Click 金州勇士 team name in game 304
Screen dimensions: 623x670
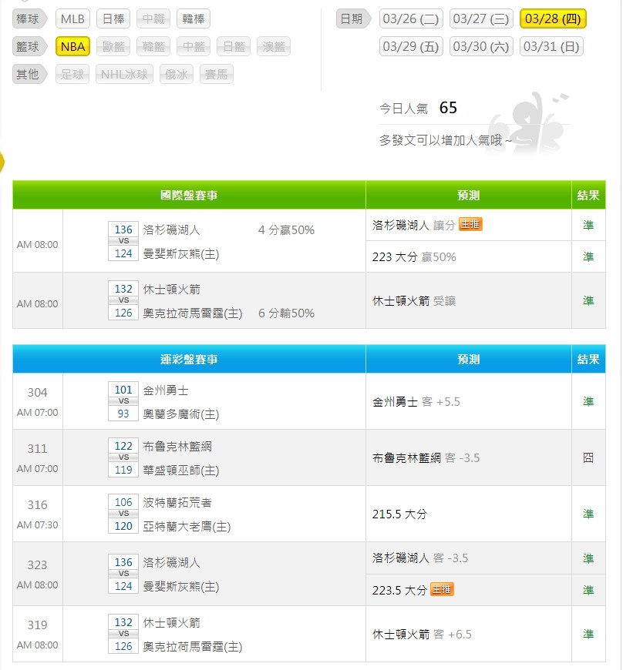click(166, 390)
